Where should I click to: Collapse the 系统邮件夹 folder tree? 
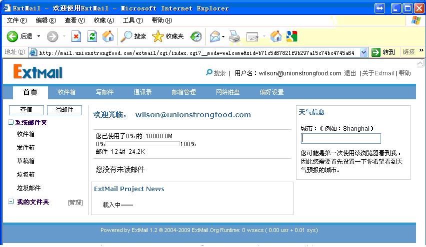coord(10,122)
